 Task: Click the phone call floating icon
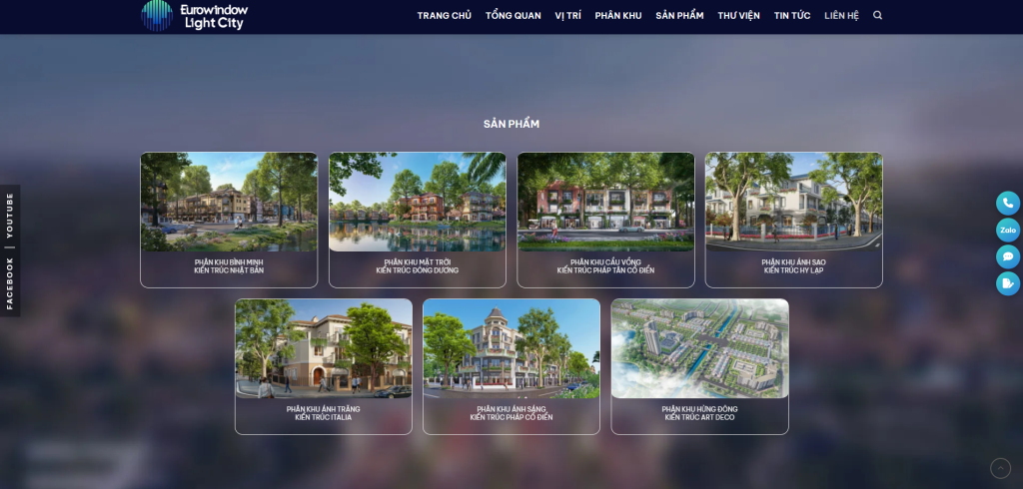tap(1008, 203)
